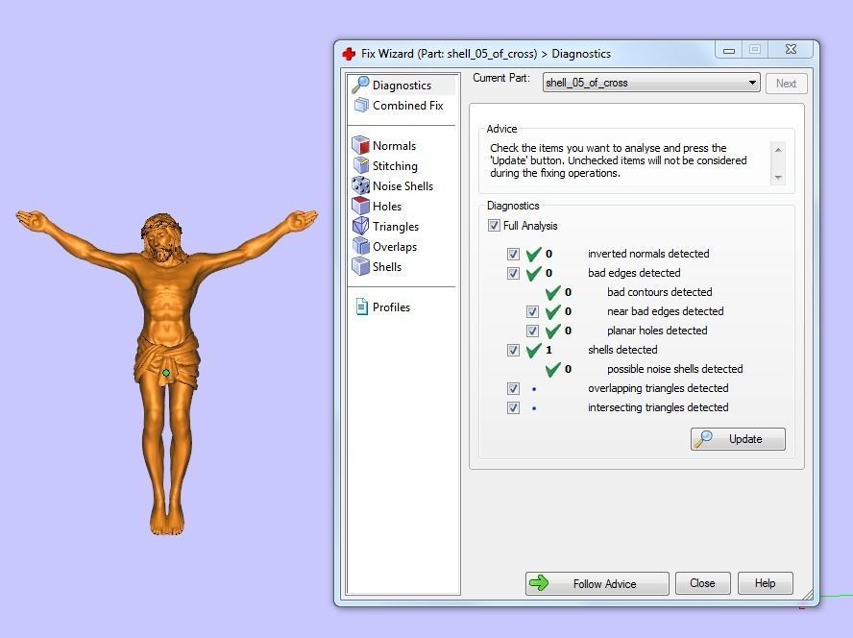The image size is (853, 638).
Task: Switch to the Diagnostics page
Action: coord(402,86)
